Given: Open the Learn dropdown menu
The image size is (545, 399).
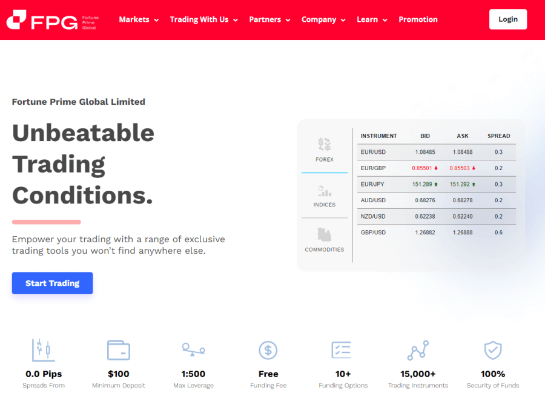Looking at the screenshot, I should [x=372, y=19].
